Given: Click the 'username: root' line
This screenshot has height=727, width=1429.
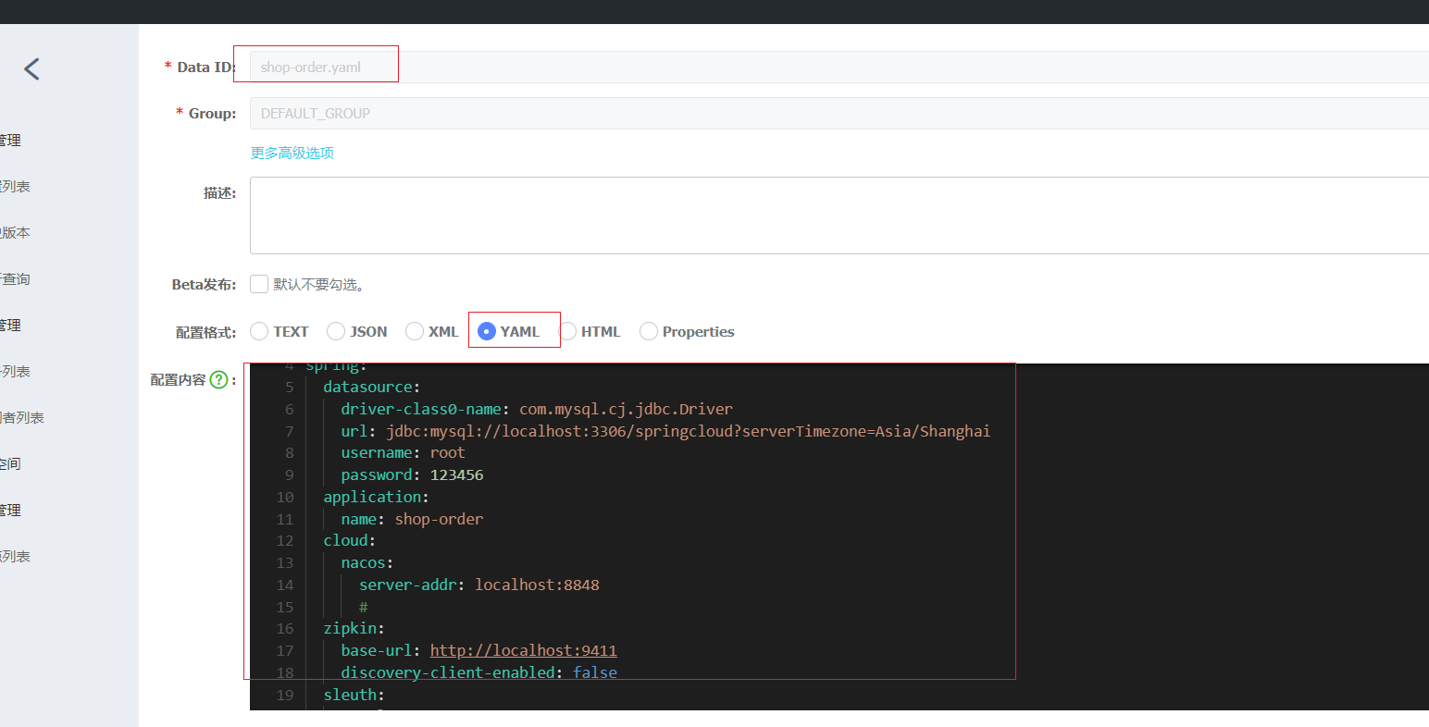Looking at the screenshot, I should [403, 452].
